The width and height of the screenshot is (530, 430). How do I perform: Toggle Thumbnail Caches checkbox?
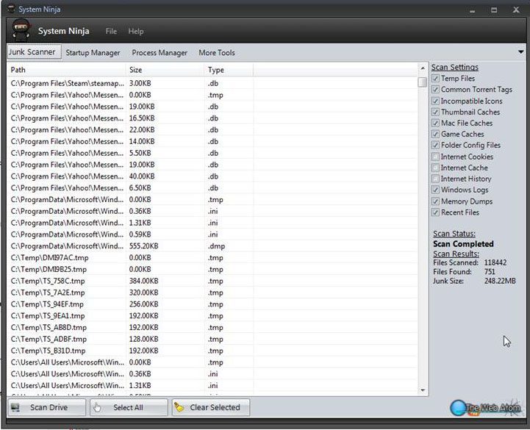click(435, 112)
